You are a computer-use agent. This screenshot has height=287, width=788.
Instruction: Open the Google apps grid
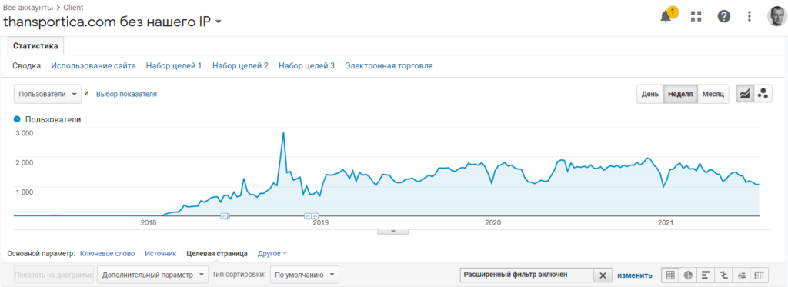696,16
